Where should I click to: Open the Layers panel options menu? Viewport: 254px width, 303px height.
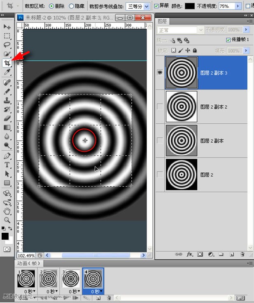[249, 21]
